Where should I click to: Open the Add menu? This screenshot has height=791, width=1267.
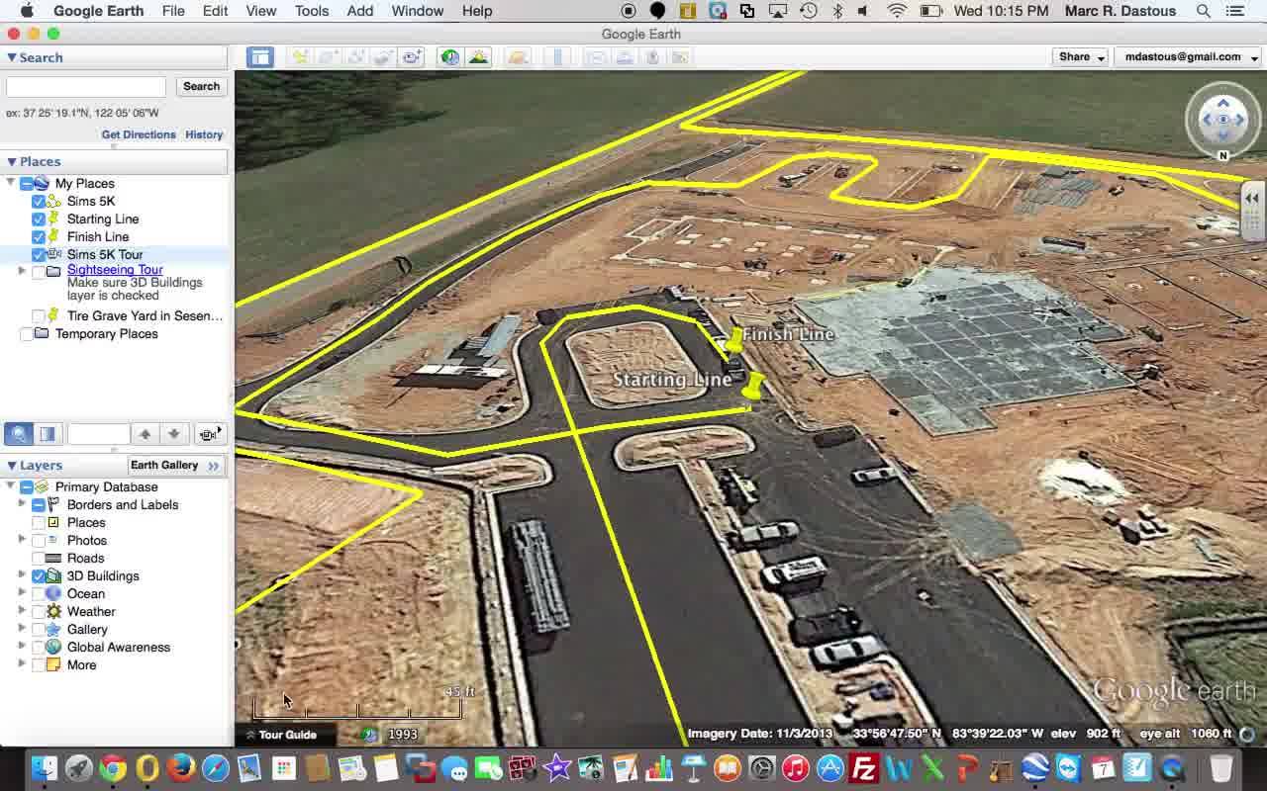point(359,11)
